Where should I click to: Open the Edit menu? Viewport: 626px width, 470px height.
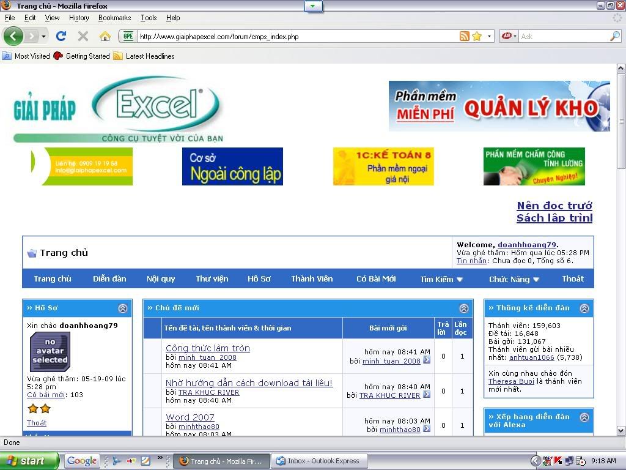(30, 18)
